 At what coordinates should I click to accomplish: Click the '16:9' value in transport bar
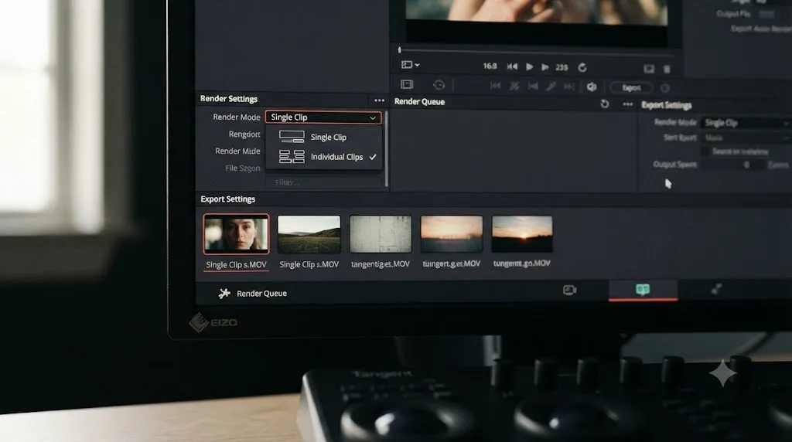(490, 66)
